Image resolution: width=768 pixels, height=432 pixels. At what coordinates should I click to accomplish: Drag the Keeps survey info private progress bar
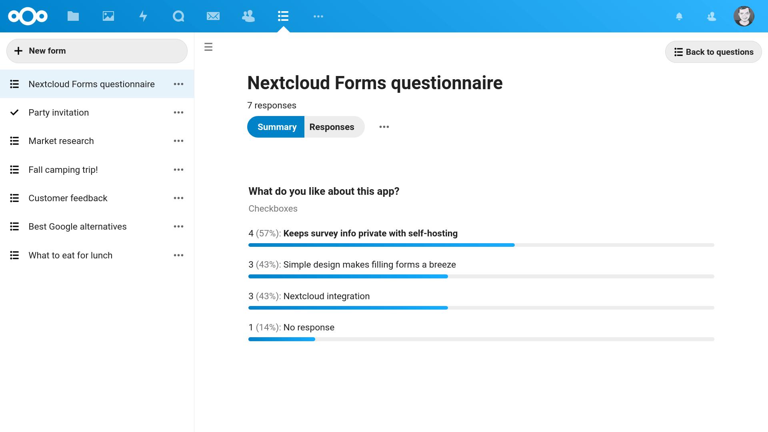pyautogui.click(x=381, y=245)
